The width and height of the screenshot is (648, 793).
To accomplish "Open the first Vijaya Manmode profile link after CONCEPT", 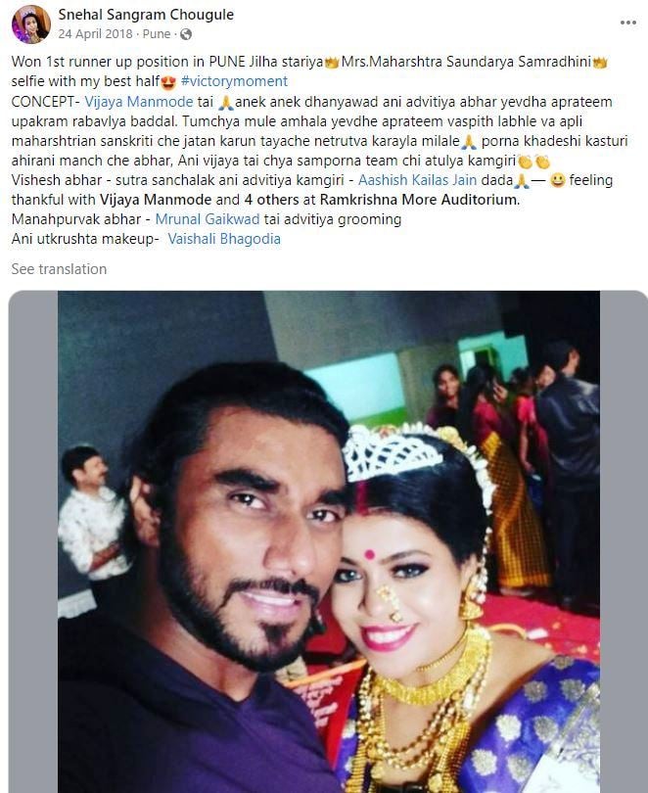I will 138,102.
